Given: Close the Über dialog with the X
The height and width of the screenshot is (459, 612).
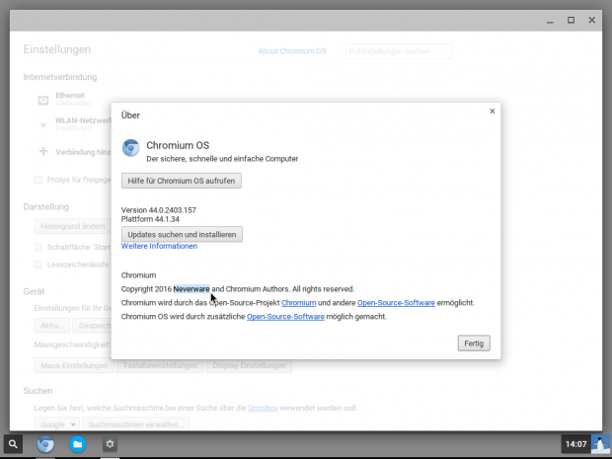Looking at the screenshot, I should pyautogui.click(x=493, y=112).
